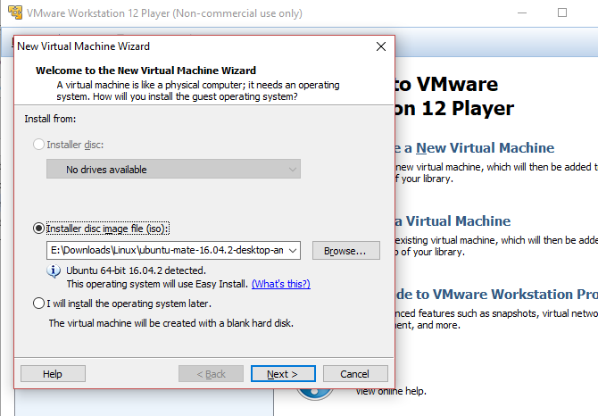The width and height of the screenshot is (598, 416).
Task: Open the What's this? Easy Install link
Action: 280,284
